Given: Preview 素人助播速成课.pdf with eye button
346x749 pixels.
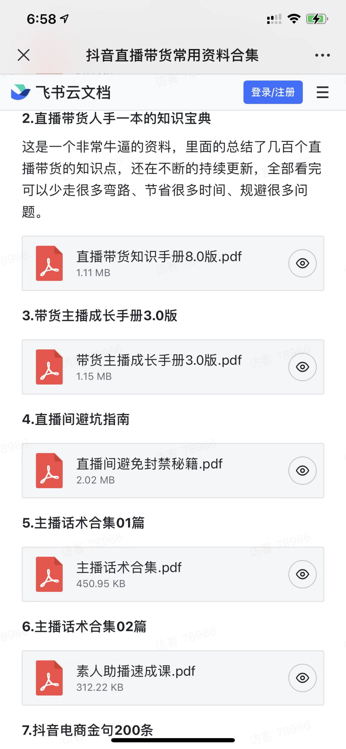Looking at the screenshot, I should [302, 678].
